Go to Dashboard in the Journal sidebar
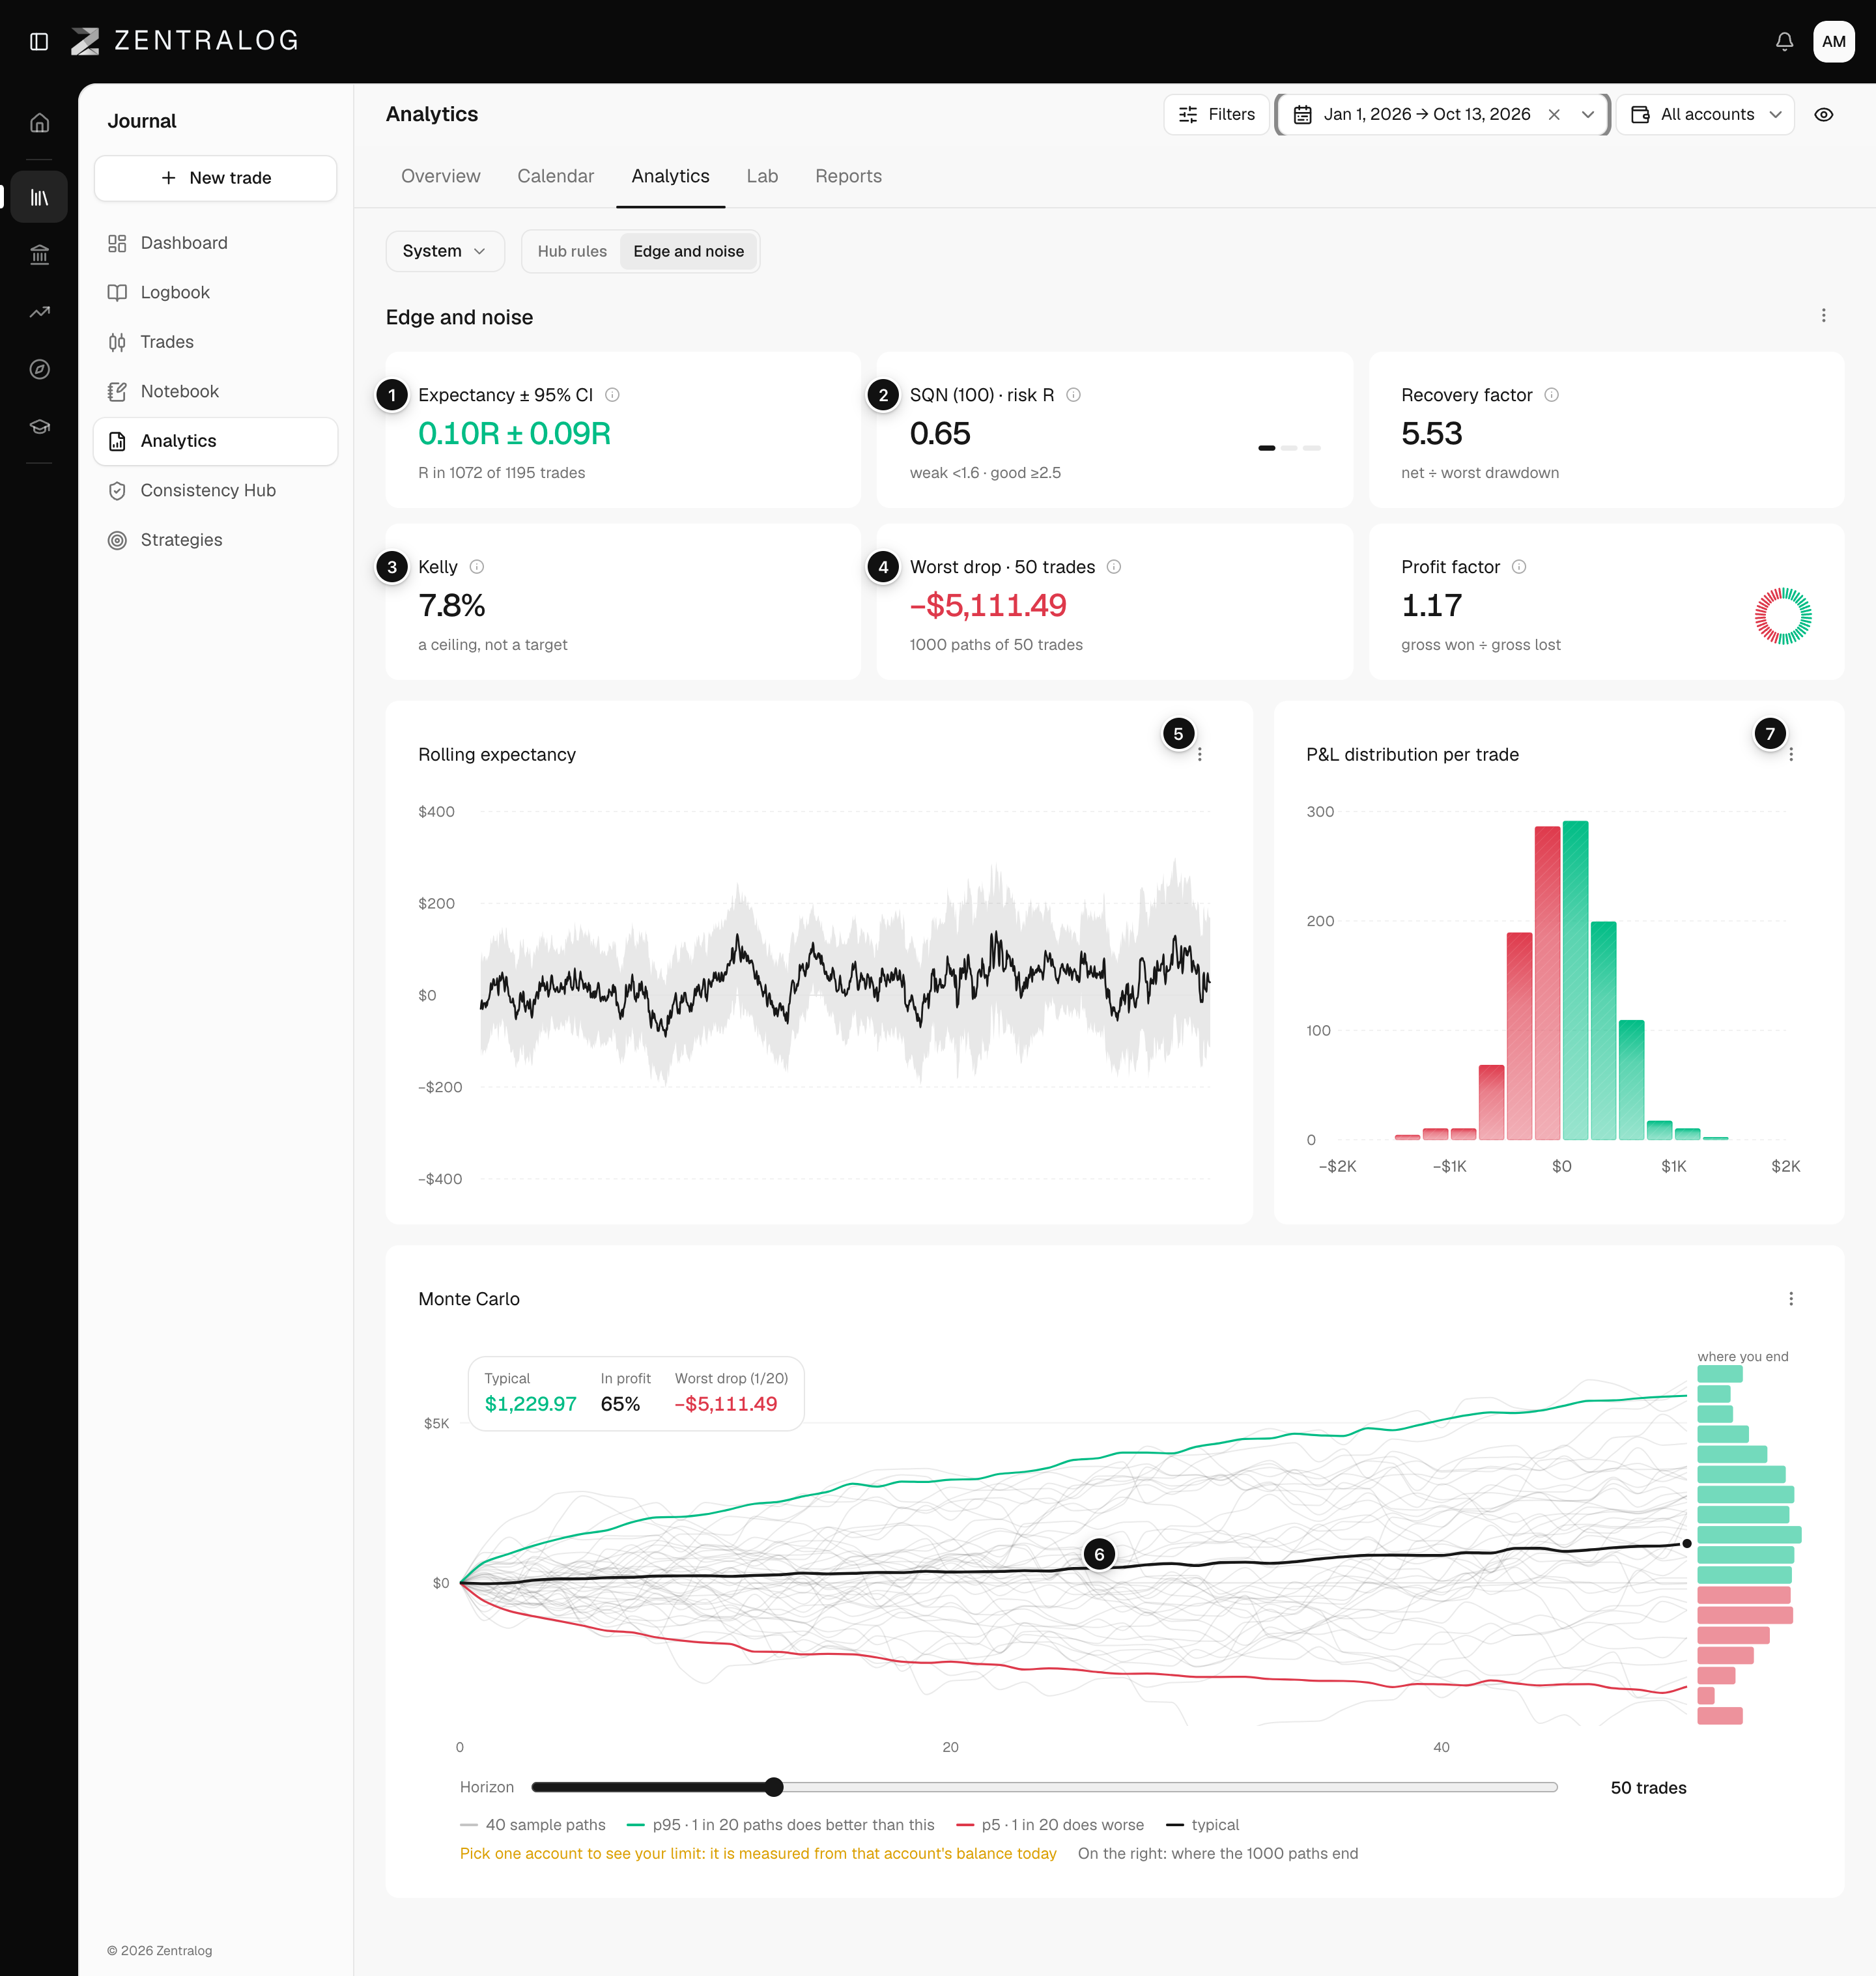Viewport: 1876px width, 1976px height. pyautogui.click(x=215, y=243)
